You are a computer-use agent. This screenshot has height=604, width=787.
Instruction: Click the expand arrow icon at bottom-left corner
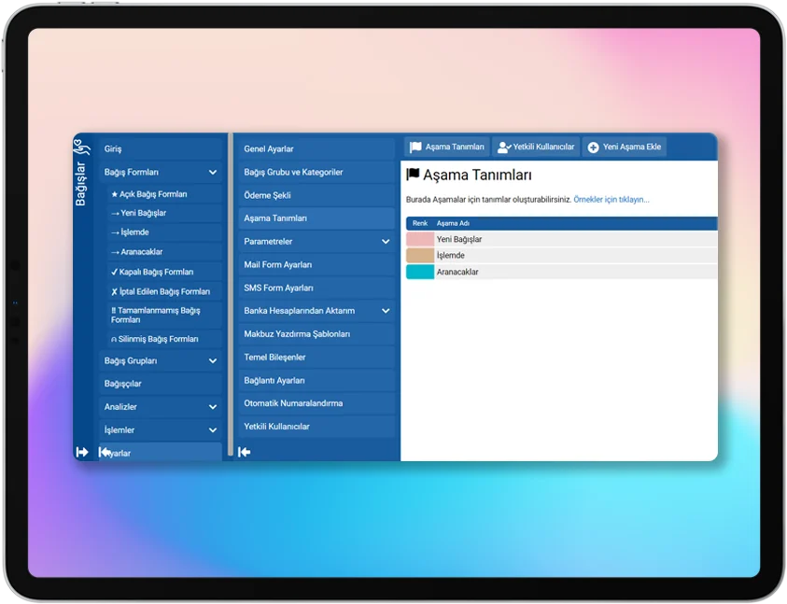[81, 452]
